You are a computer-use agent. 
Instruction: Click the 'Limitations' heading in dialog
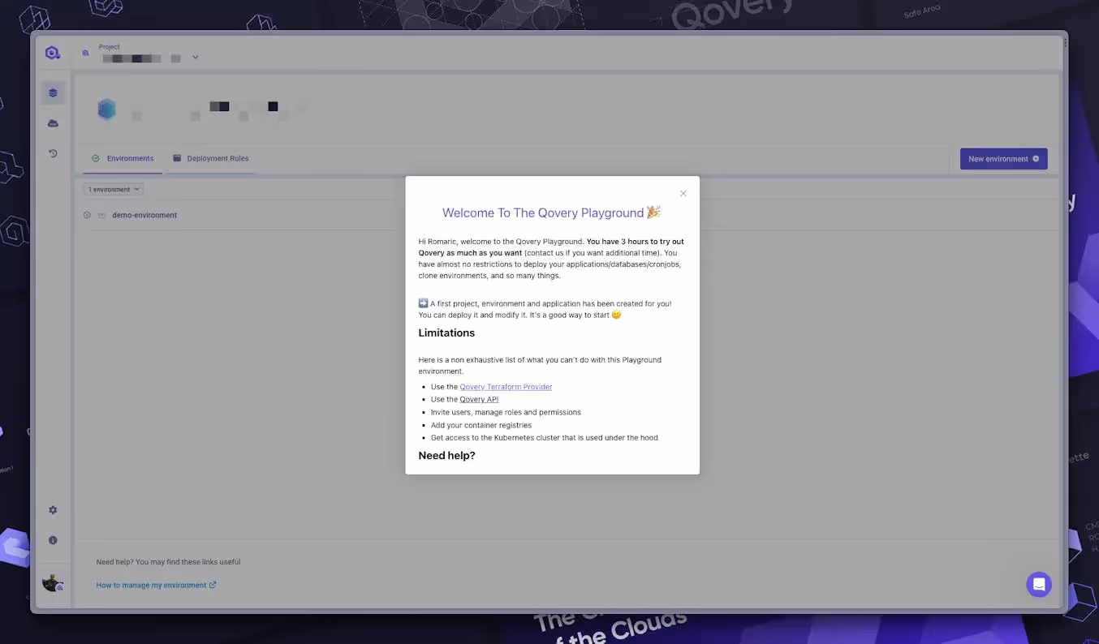(446, 333)
